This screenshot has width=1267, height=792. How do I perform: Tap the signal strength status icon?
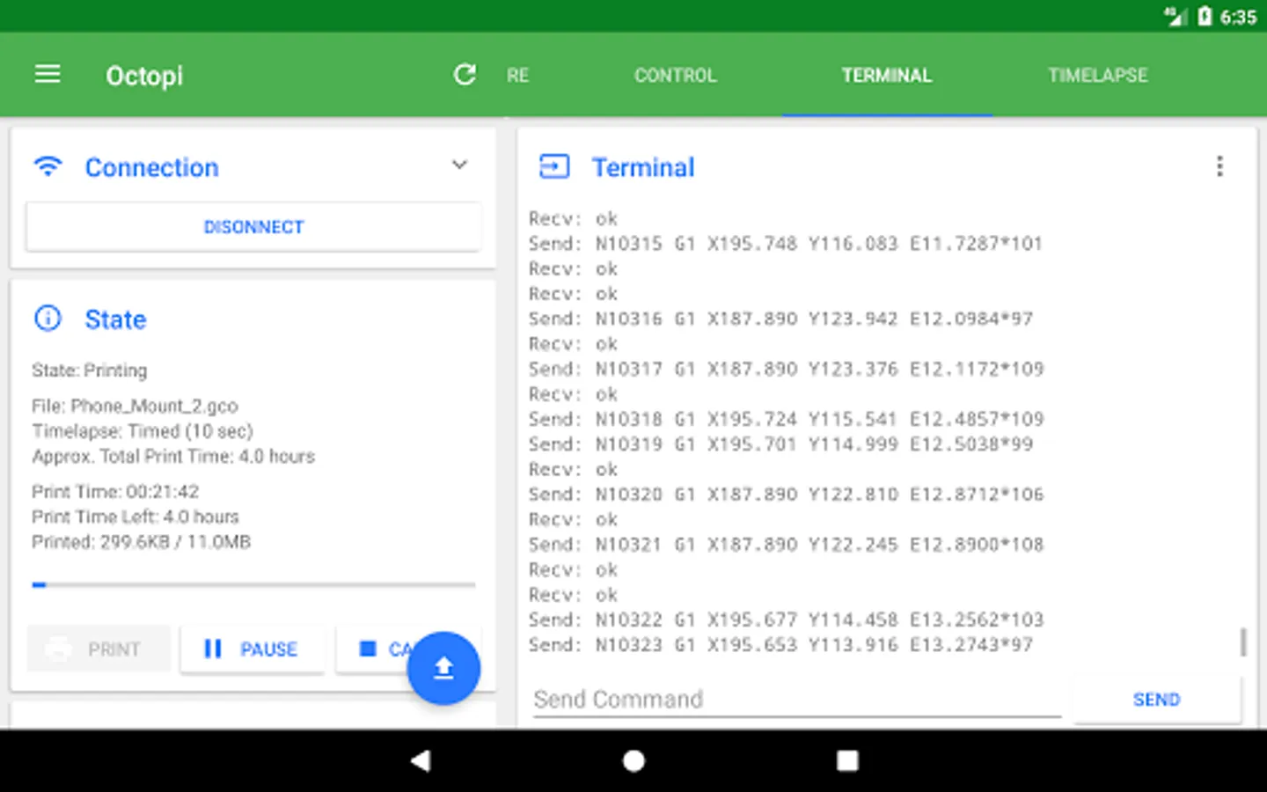coord(1175,17)
